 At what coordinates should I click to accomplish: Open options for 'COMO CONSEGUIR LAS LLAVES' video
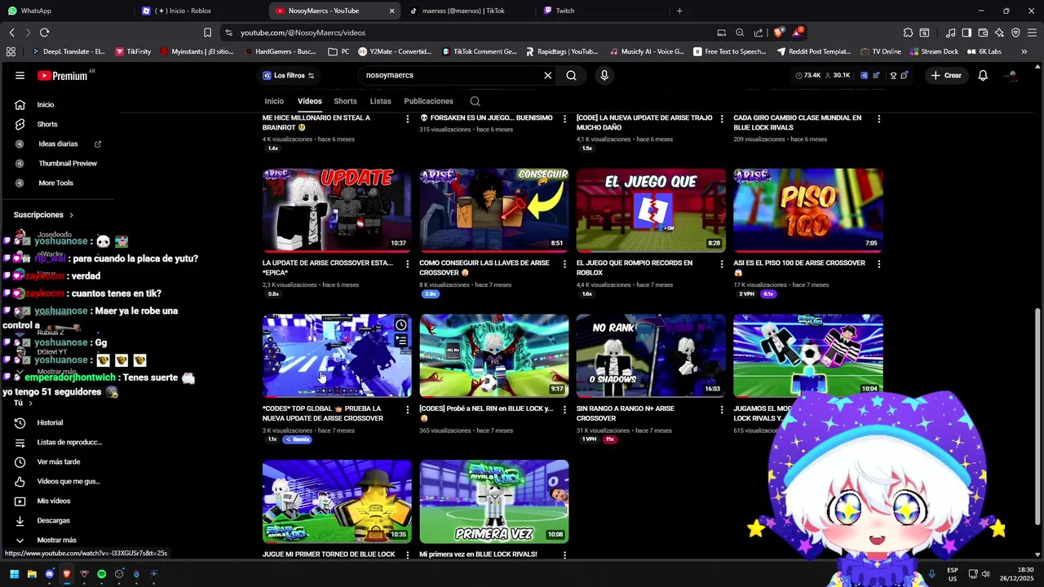564,264
